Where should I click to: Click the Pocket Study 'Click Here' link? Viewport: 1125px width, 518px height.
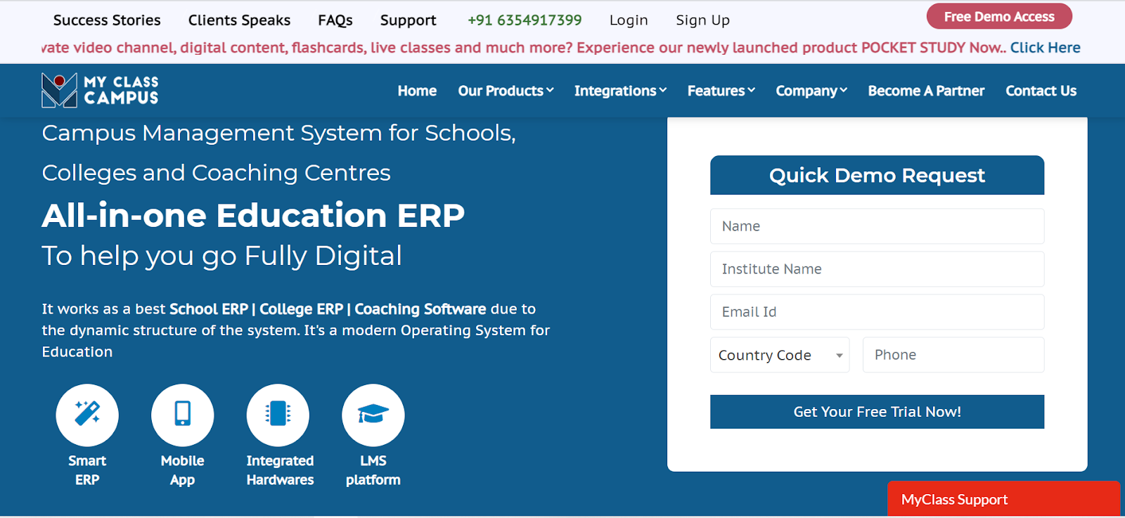tap(1046, 48)
